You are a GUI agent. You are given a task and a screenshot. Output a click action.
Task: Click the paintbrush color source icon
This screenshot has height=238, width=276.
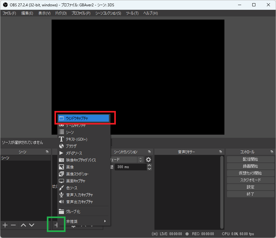(61, 188)
